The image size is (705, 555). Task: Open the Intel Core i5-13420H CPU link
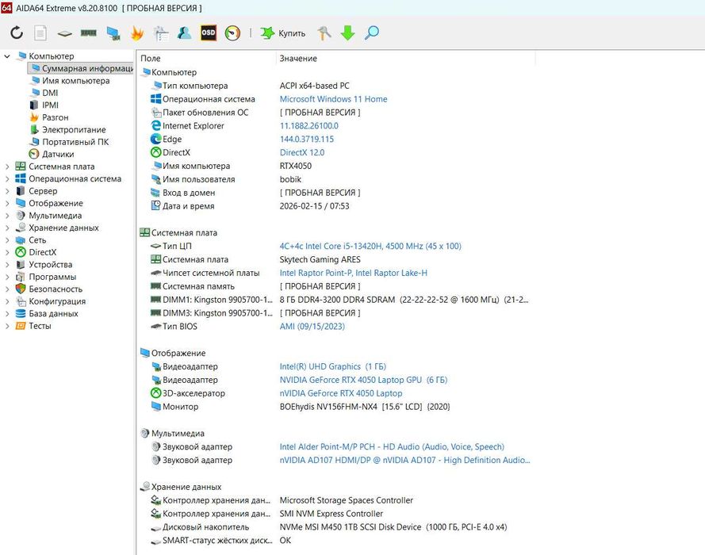pos(370,246)
